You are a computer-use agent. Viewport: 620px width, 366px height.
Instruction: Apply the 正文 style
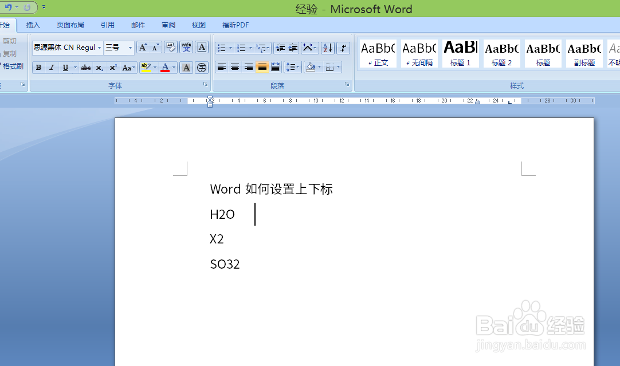(378, 53)
